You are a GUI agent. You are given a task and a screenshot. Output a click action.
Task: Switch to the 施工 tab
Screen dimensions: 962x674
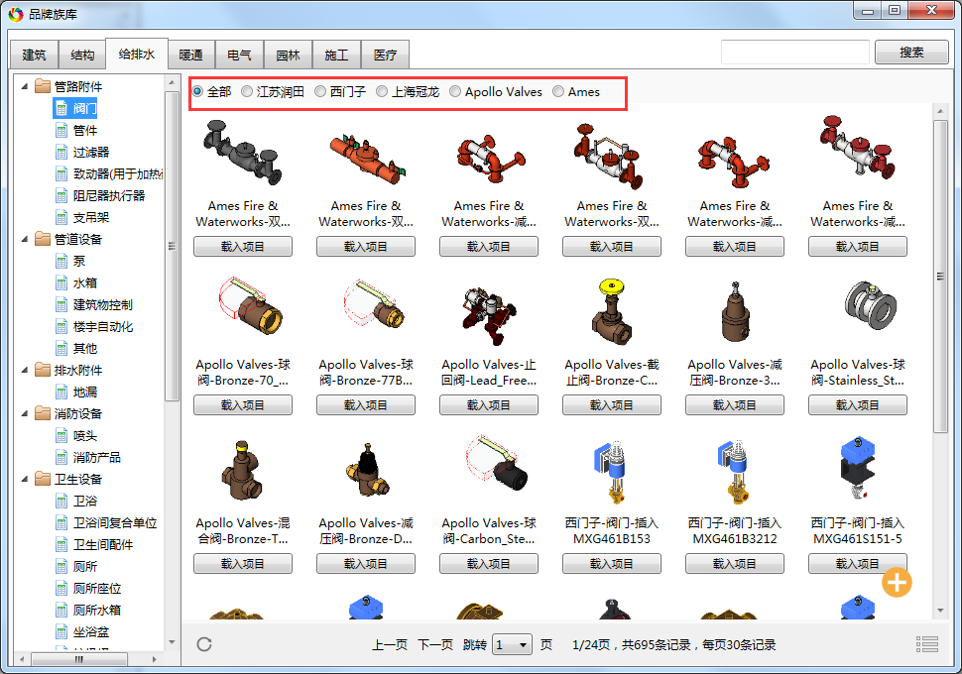[x=336, y=55]
